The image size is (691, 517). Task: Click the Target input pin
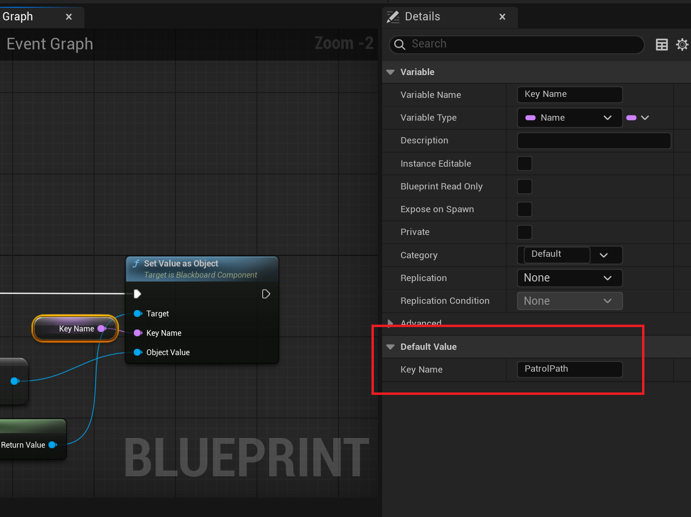pos(138,313)
